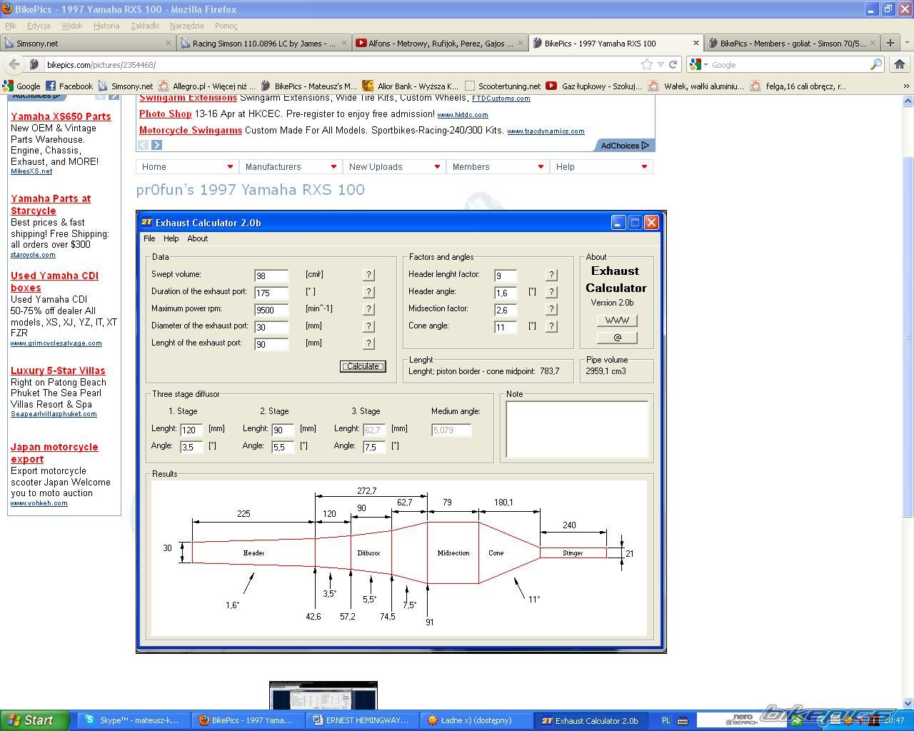
Task: Expand Manufacturers dropdown menu
Action: coord(333,167)
